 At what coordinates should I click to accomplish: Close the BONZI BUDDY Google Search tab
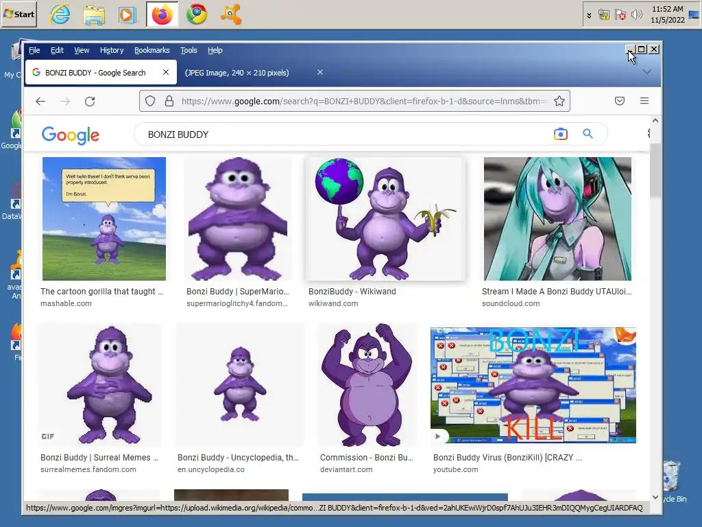[x=166, y=72]
